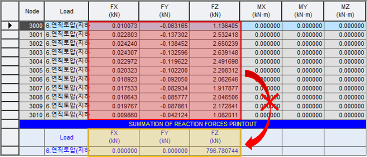
Task: Click the current-row arrow indicator beside node 3000
Action: [10, 26]
